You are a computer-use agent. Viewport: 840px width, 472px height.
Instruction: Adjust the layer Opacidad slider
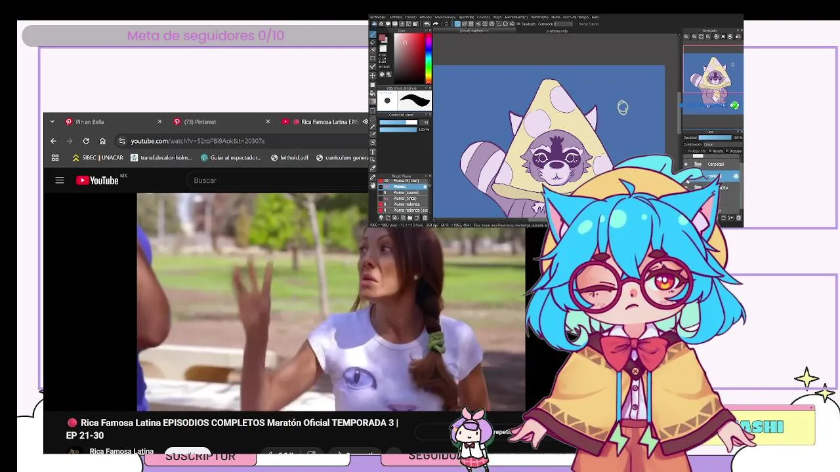point(715,138)
